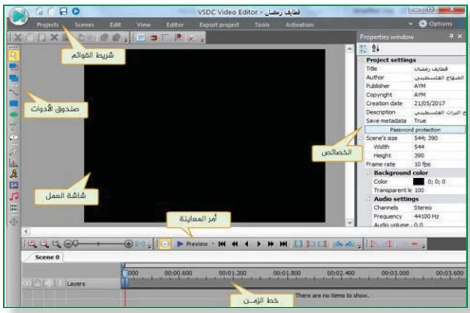Open the Projects menu
This screenshot has width=470, height=313.
point(48,25)
